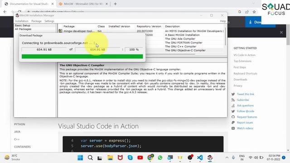Click the 100 % progress field
This screenshot has width=290, height=163.
click(x=134, y=49)
